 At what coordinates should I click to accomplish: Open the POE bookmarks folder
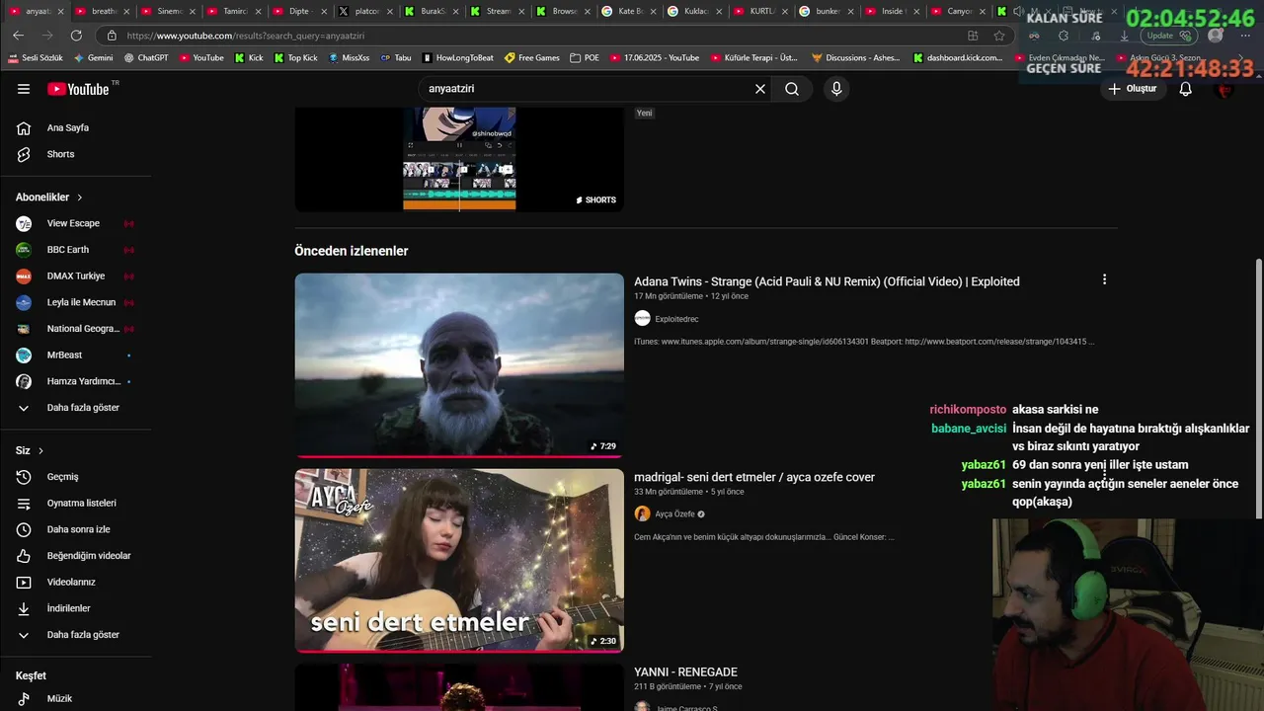(585, 57)
